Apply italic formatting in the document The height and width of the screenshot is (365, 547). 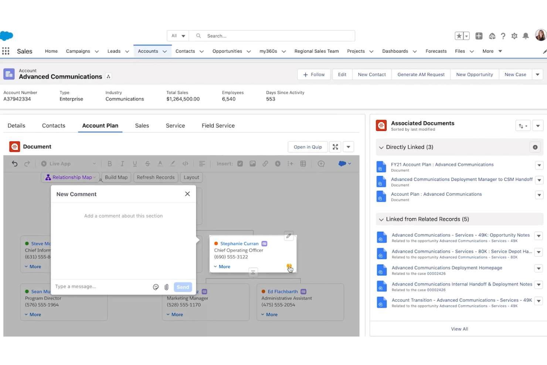[122, 163]
